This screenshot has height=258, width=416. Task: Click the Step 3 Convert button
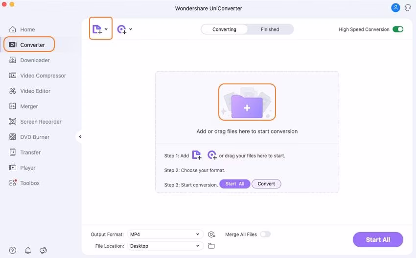click(266, 184)
